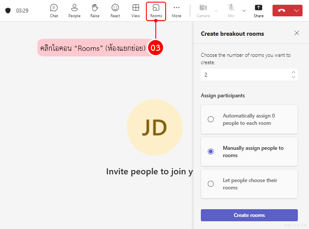Image resolution: width=309 pixels, height=229 pixels.
Task: Click the Rooms breakout icon
Action: click(x=156, y=11)
